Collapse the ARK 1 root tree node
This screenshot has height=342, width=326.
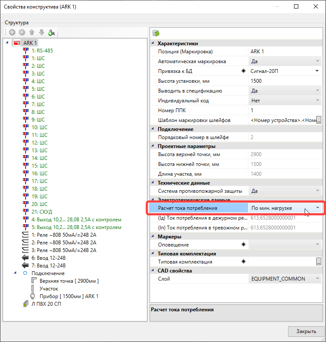(7, 43)
